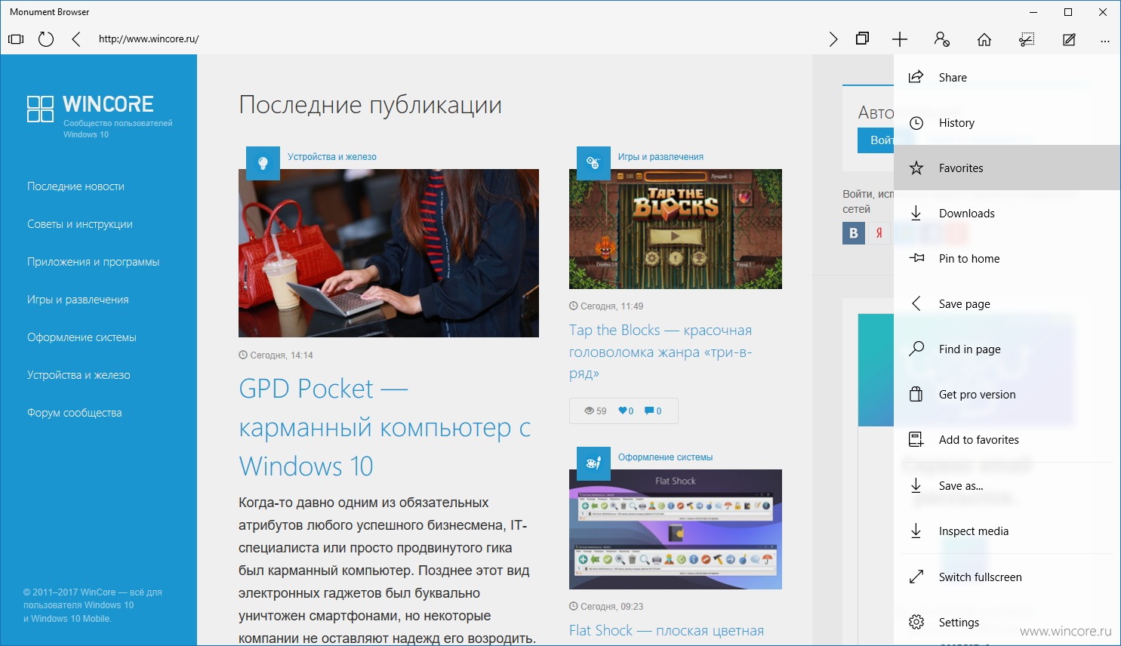This screenshot has height=646, width=1121.
Task: Click the design category icon badge
Action: [593, 463]
